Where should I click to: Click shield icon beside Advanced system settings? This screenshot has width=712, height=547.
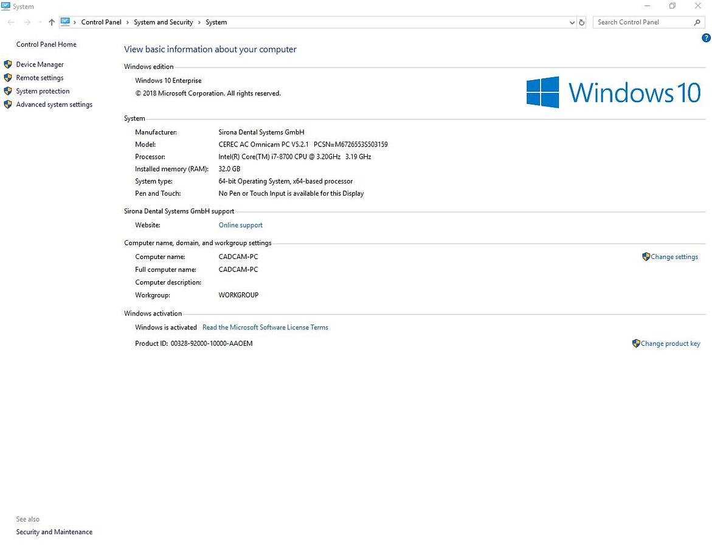click(8, 105)
